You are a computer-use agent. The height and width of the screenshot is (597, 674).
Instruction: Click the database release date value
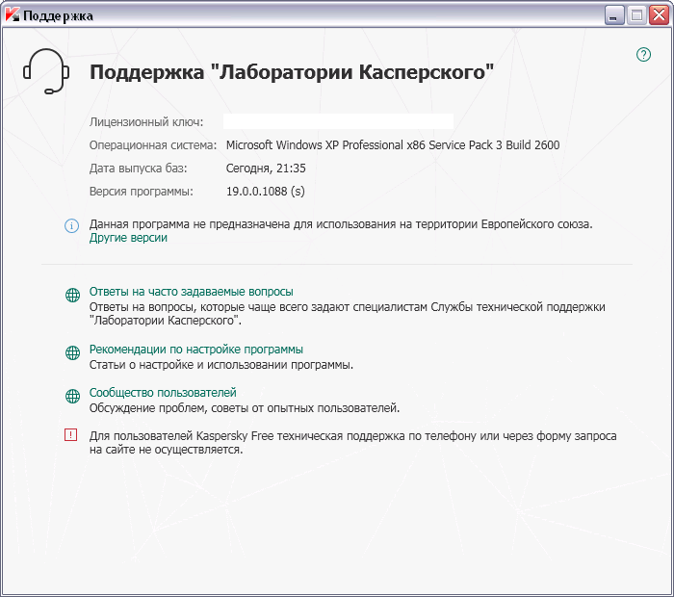266,169
